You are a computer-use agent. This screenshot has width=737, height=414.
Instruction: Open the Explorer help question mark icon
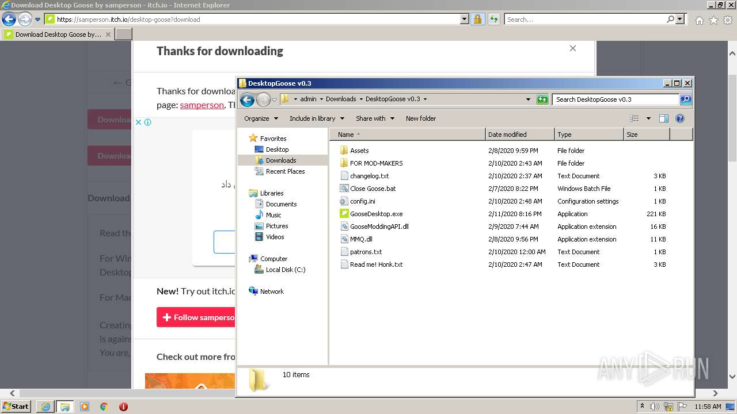[x=680, y=118]
